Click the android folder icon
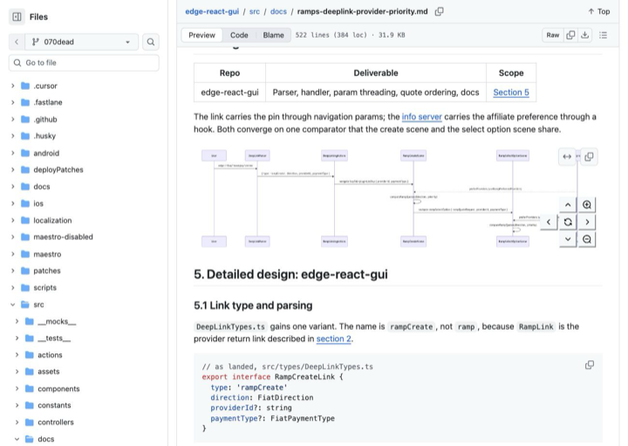 pos(25,153)
